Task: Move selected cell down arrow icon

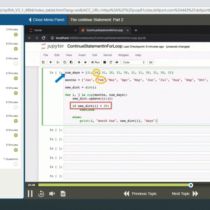Action: click(x=86, y=62)
